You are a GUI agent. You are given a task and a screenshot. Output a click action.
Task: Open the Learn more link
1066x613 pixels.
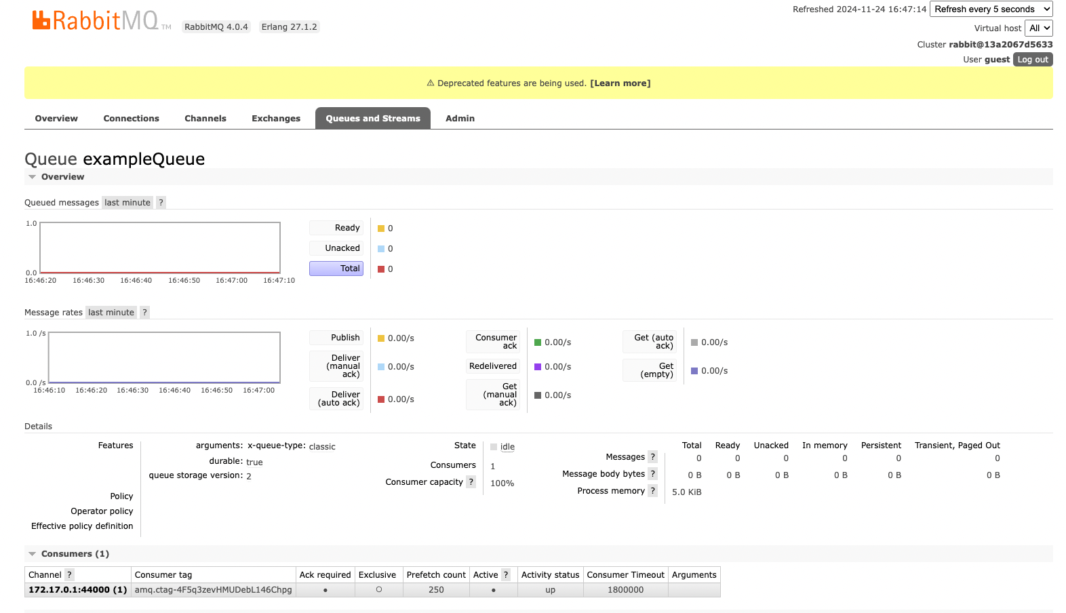point(620,83)
